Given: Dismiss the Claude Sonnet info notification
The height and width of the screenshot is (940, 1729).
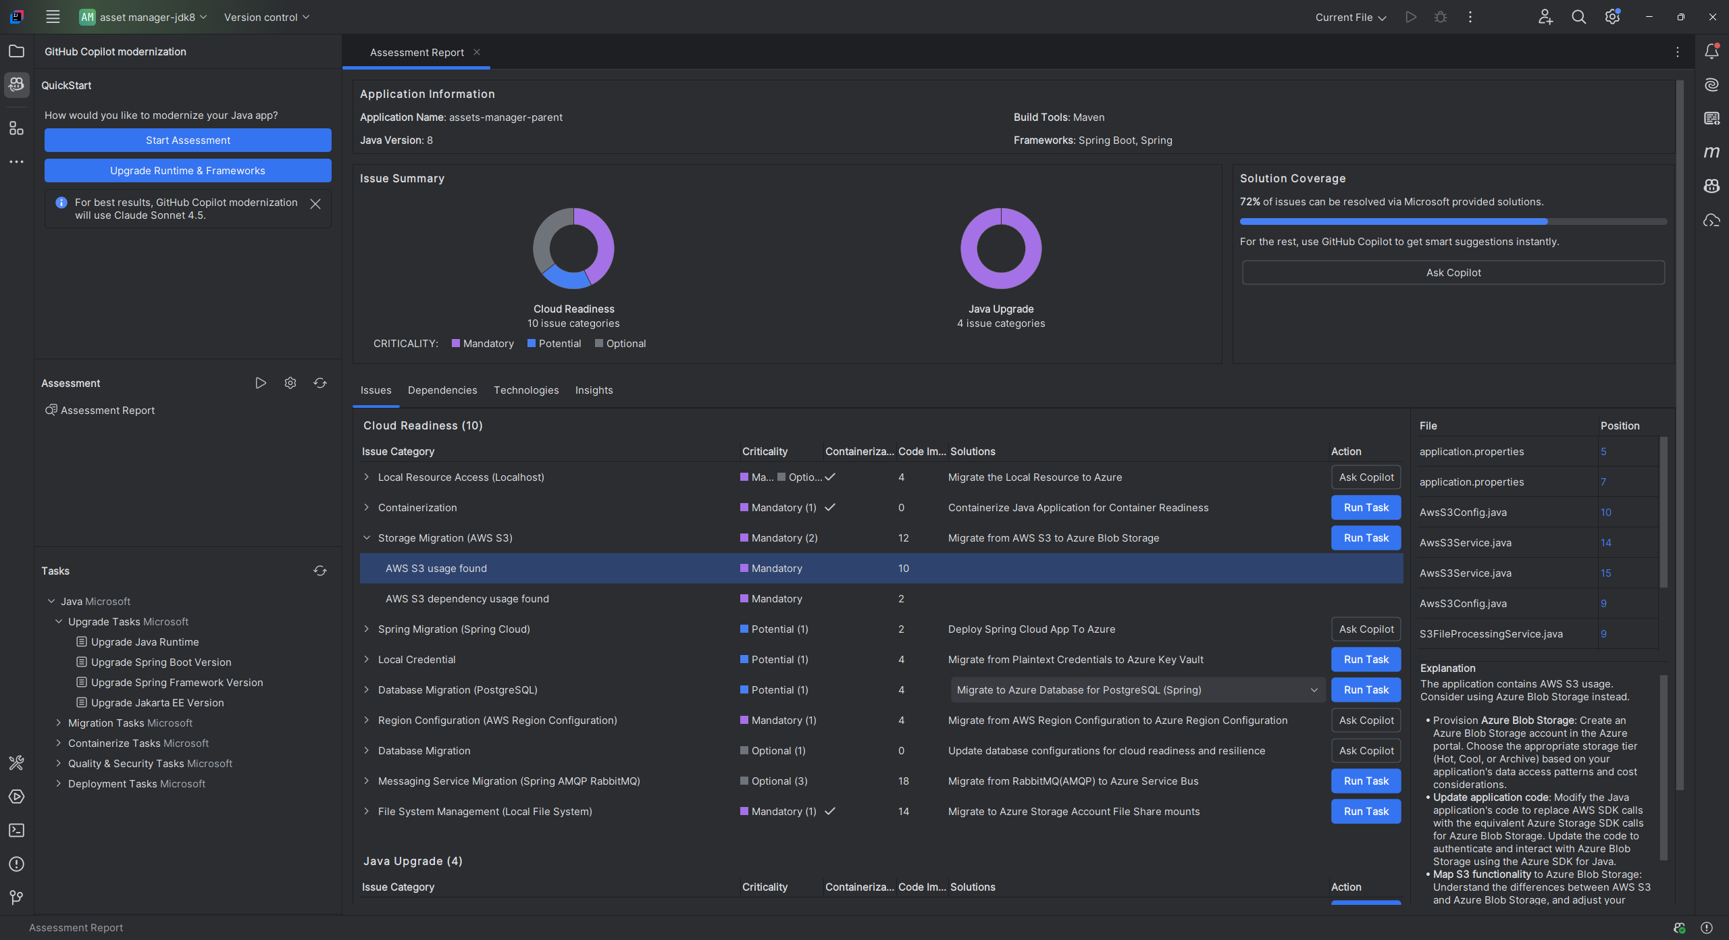Looking at the screenshot, I should (315, 204).
